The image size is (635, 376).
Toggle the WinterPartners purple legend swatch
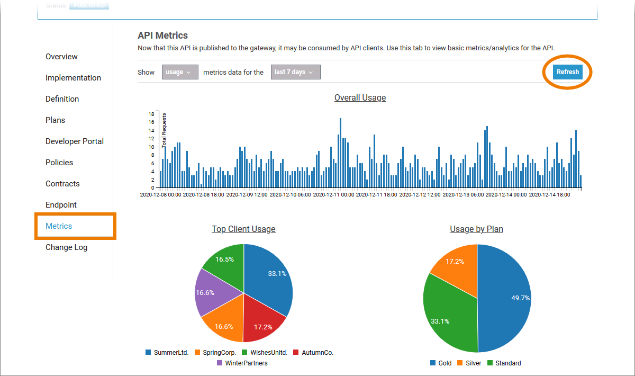point(220,363)
